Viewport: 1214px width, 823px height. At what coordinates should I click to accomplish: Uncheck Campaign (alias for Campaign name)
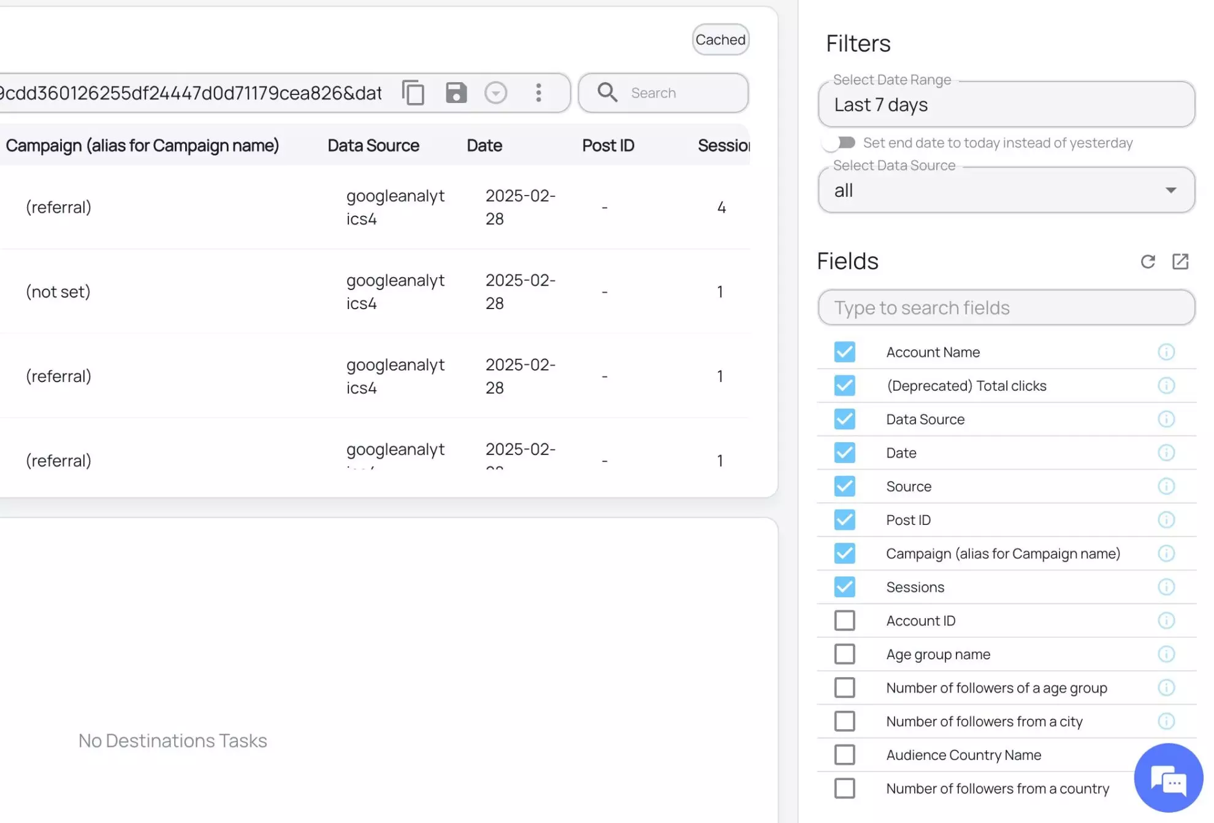[844, 554]
